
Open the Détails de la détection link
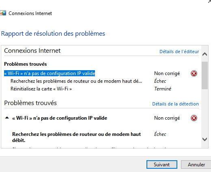click(175, 104)
